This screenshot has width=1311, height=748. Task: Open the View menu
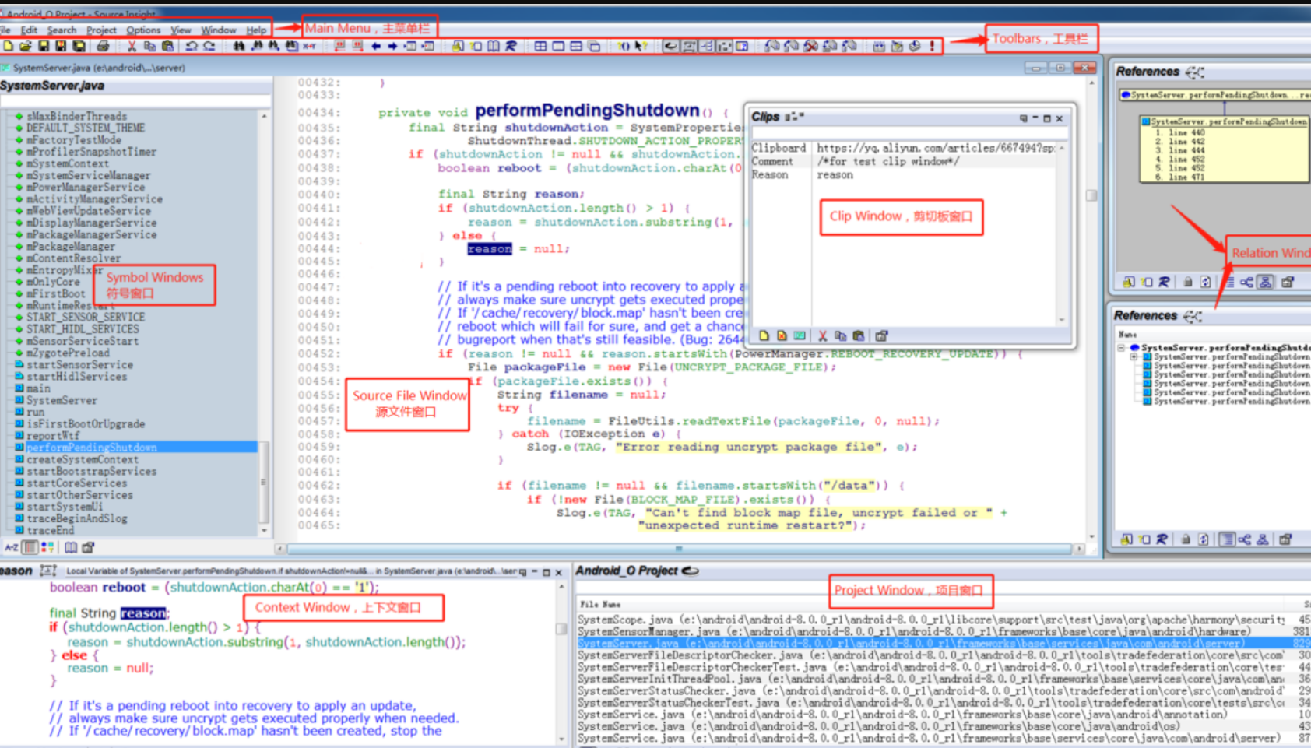click(x=181, y=30)
